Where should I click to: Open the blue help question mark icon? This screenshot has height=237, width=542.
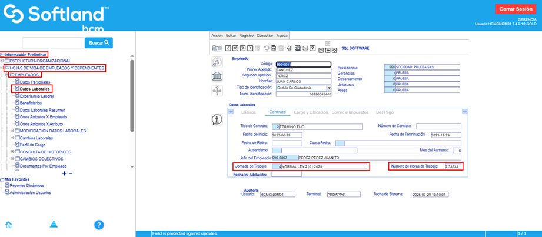point(99,225)
